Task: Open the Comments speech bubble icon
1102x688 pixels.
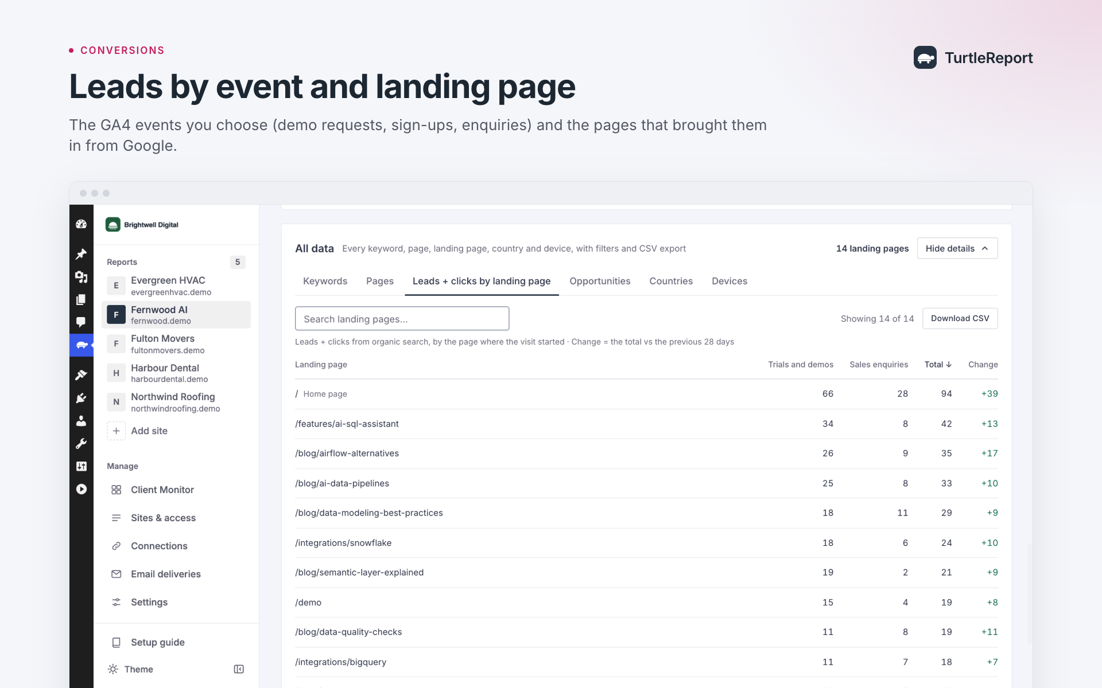Action: pos(81,322)
